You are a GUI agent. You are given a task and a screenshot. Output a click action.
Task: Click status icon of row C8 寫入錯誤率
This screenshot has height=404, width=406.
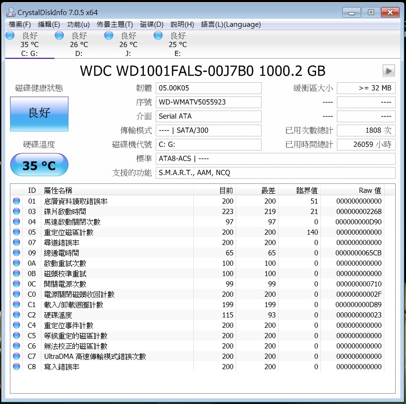pos(16,366)
